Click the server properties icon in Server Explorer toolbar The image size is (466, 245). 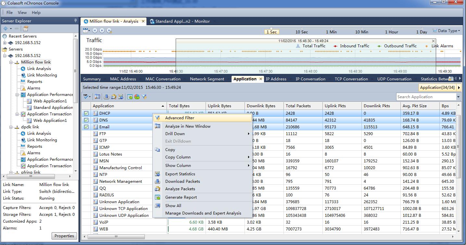[x=26, y=29]
